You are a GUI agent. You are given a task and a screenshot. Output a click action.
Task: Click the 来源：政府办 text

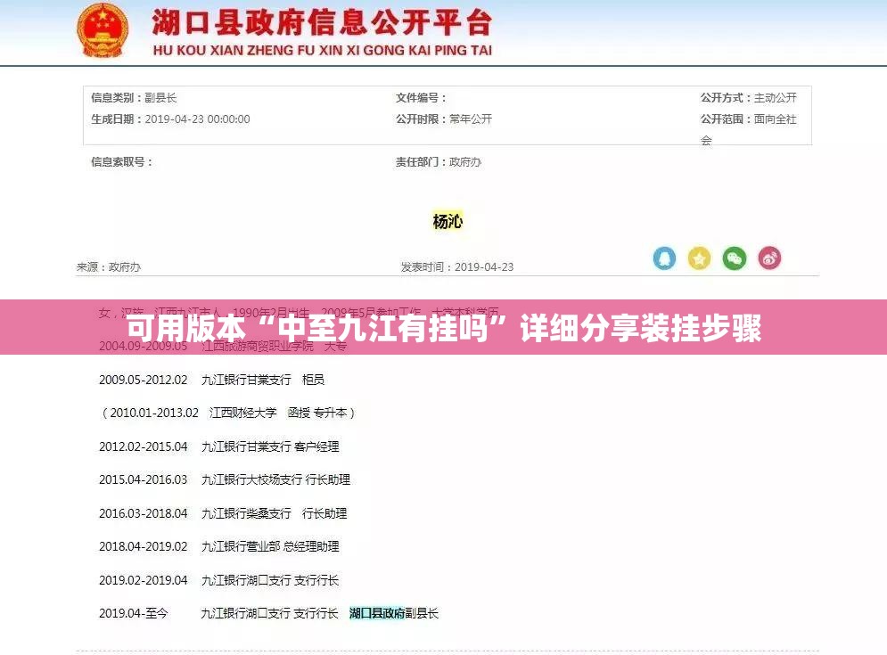pos(108,267)
